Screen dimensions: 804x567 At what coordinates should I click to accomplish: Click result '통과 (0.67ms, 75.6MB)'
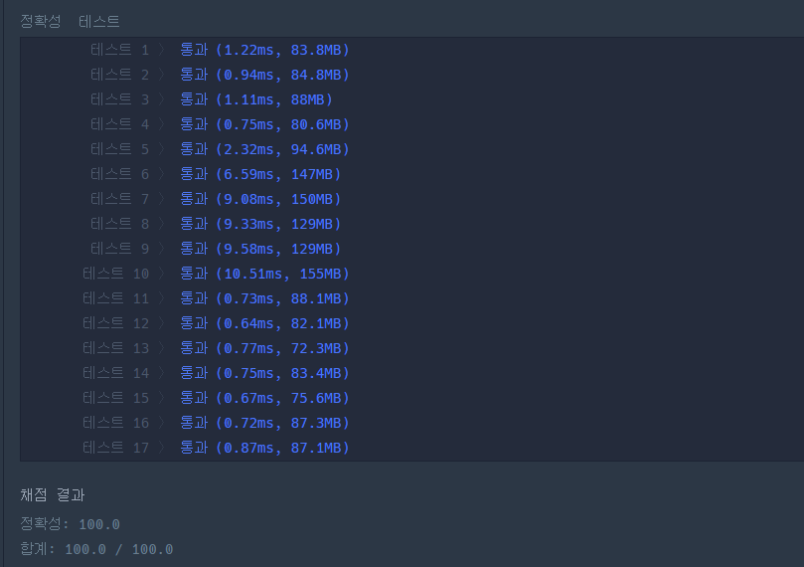pos(264,398)
